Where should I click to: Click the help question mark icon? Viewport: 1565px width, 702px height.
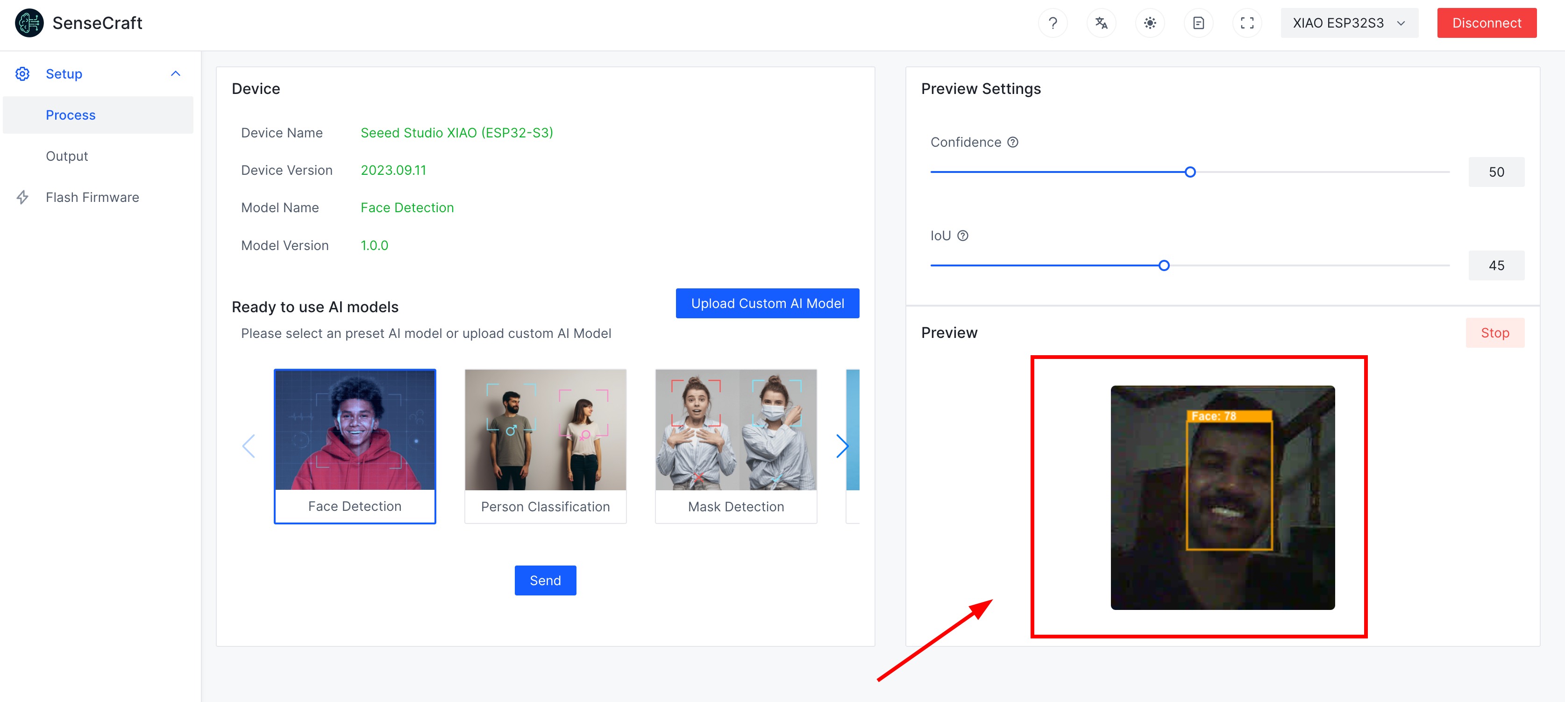pyautogui.click(x=1052, y=23)
